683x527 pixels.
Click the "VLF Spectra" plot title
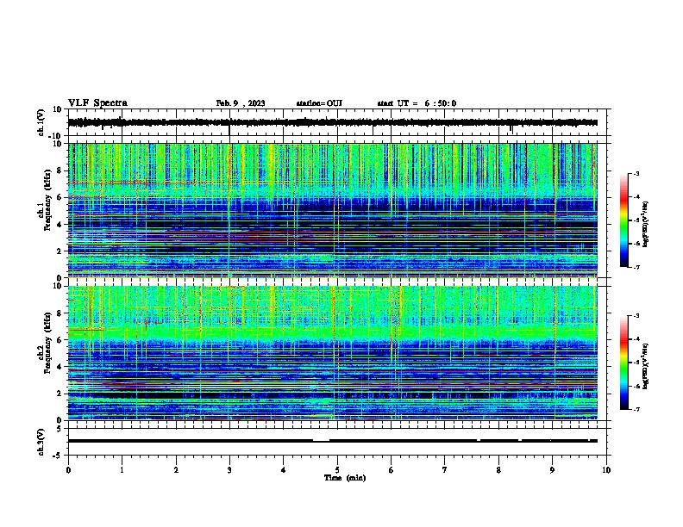pyautogui.click(x=97, y=103)
